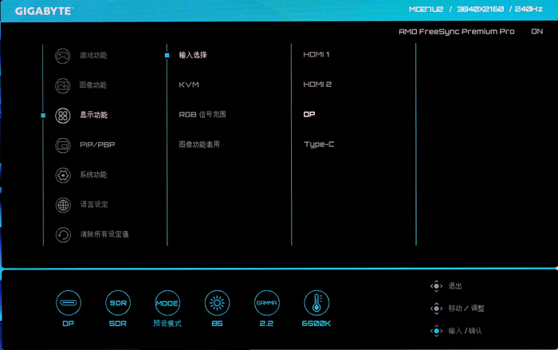Switch input to HDMI 2
Image resolution: width=558 pixels, height=350 pixels.
point(317,85)
